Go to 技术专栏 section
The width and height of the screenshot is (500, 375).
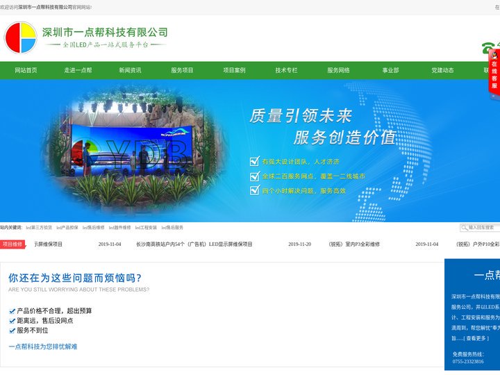coord(286,70)
